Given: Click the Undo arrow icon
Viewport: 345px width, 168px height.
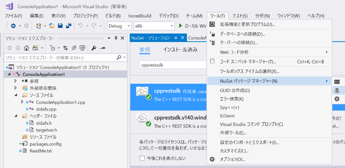Looking at the screenshot, I should pos(80,26).
